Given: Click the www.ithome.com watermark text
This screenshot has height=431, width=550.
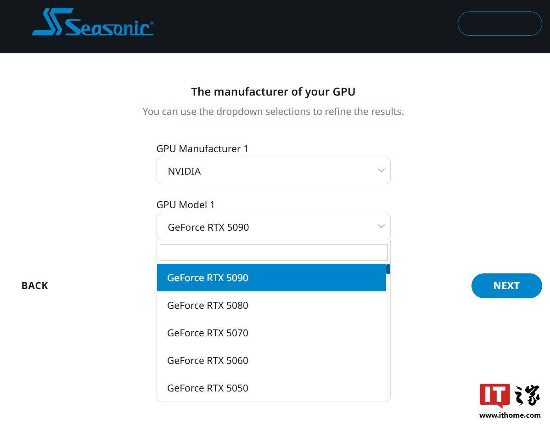Looking at the screenshot, I should coord(510,415).
